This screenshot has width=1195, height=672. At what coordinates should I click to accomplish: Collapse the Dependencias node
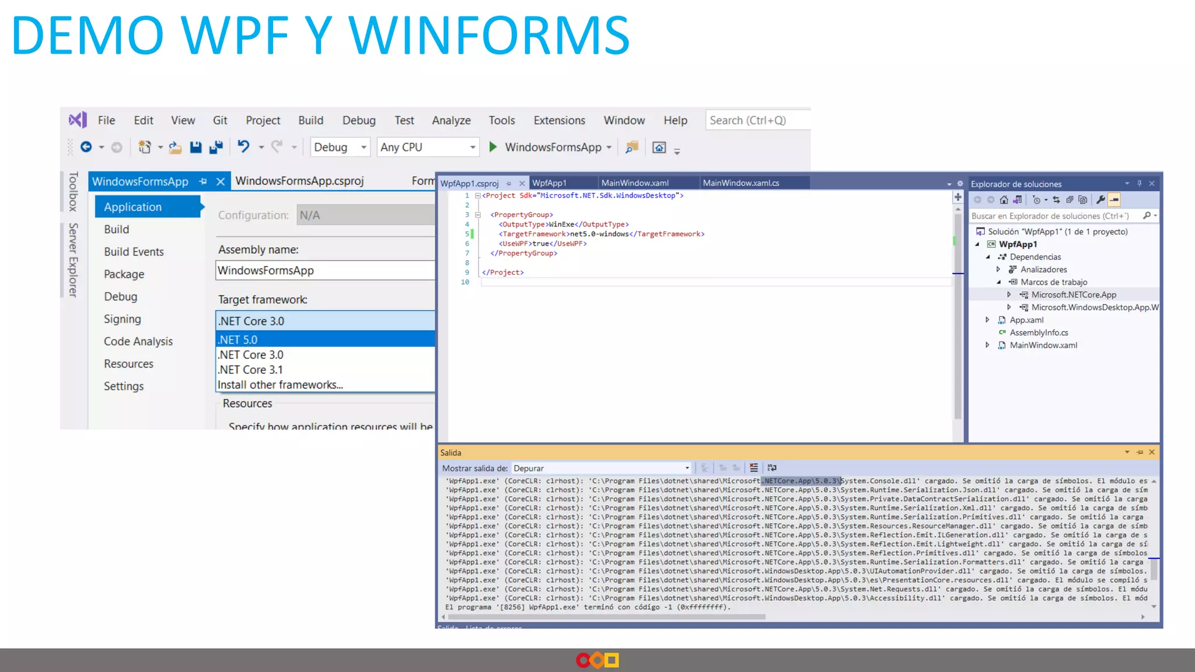(988, 257)
